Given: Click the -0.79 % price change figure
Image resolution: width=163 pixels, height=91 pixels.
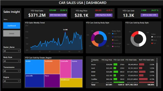Looking at the screenshot, I should coord(109,10).
